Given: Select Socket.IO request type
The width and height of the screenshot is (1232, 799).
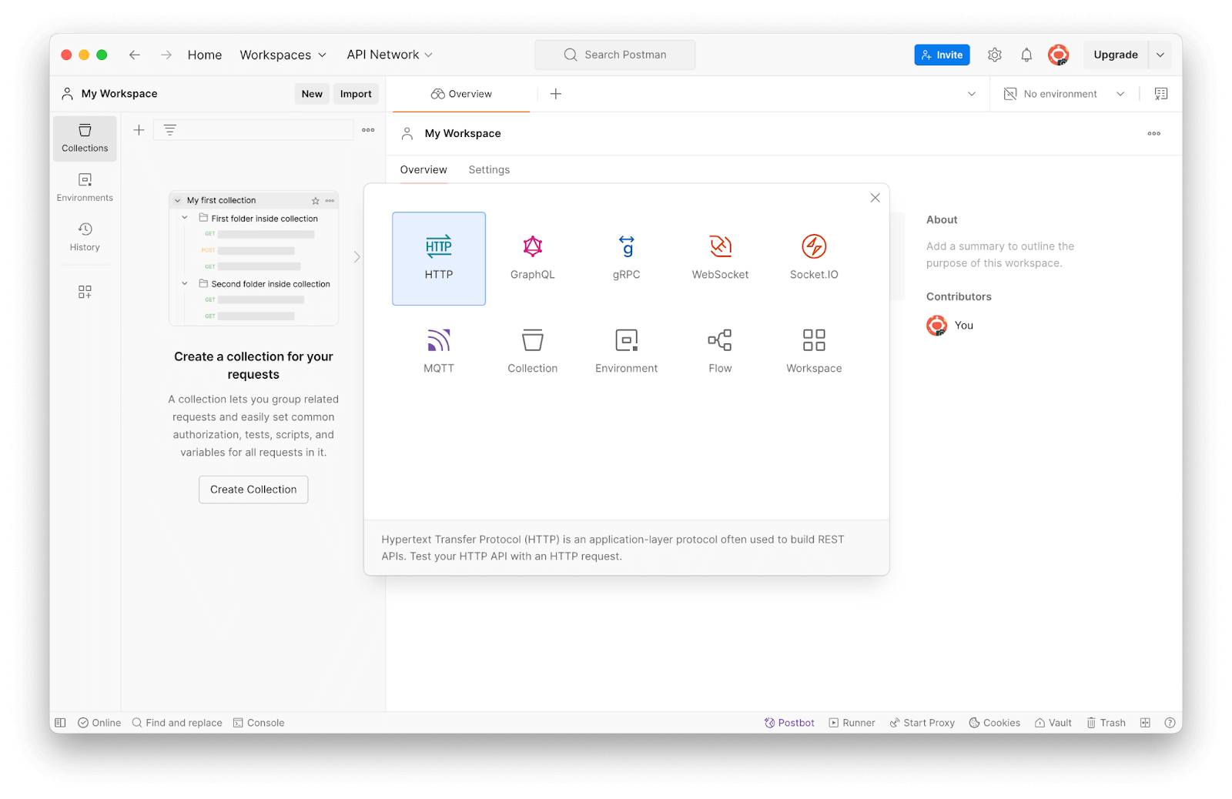Looking at the screenshot, I should point(813,259).
